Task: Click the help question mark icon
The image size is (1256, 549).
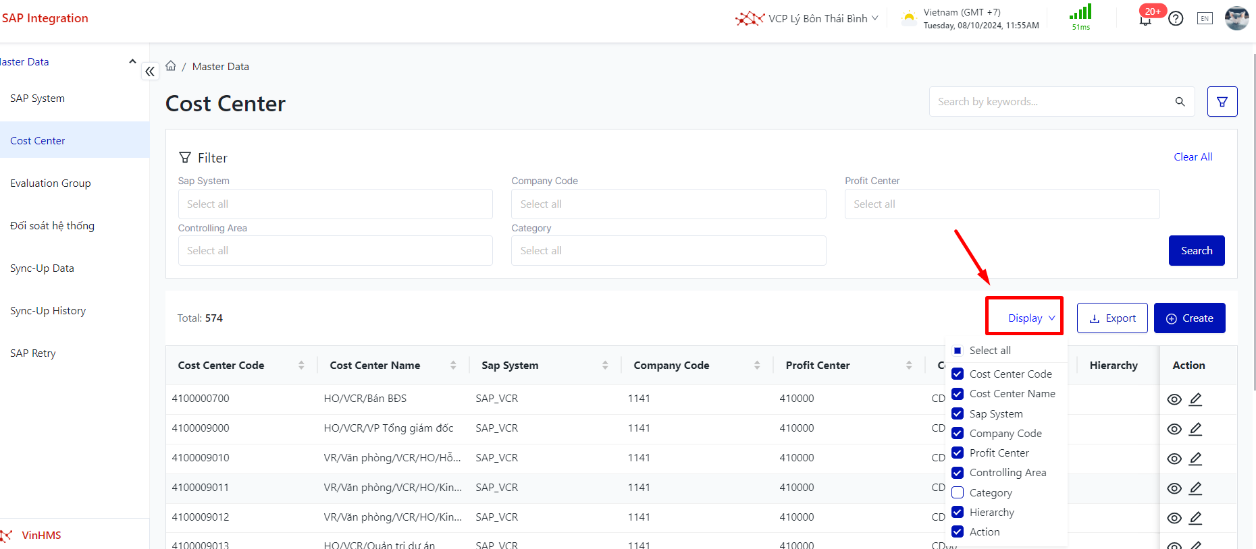Action: tap(1176, 19)
